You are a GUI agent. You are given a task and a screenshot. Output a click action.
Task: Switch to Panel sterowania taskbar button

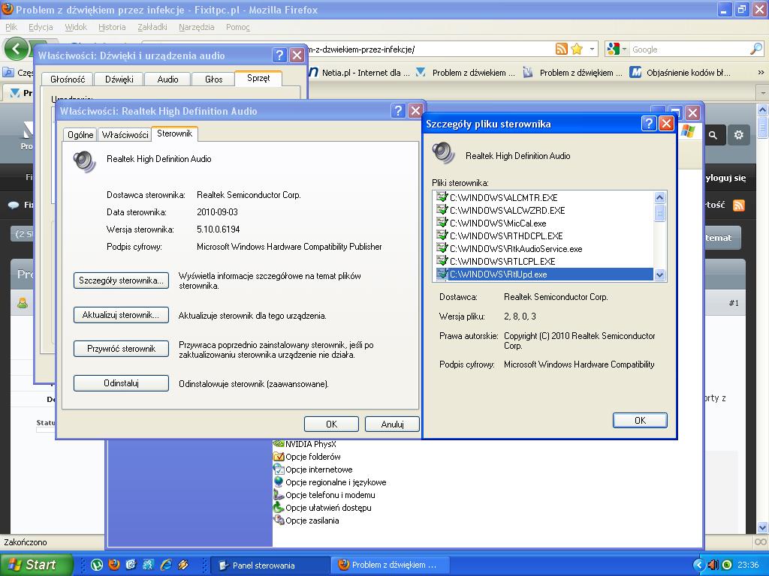270,565
